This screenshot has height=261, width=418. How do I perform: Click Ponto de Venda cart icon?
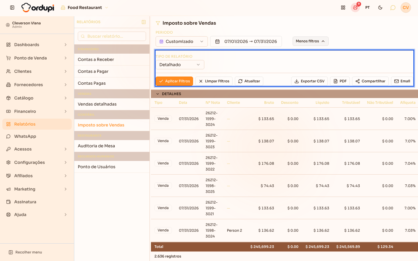click(x=8, y=58)
